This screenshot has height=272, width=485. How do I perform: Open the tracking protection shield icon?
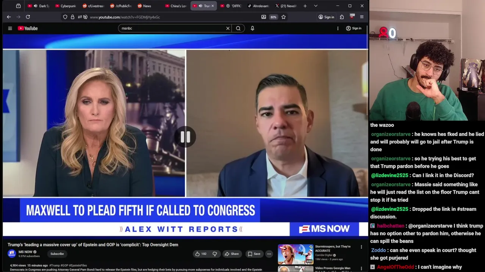(65, 17)
